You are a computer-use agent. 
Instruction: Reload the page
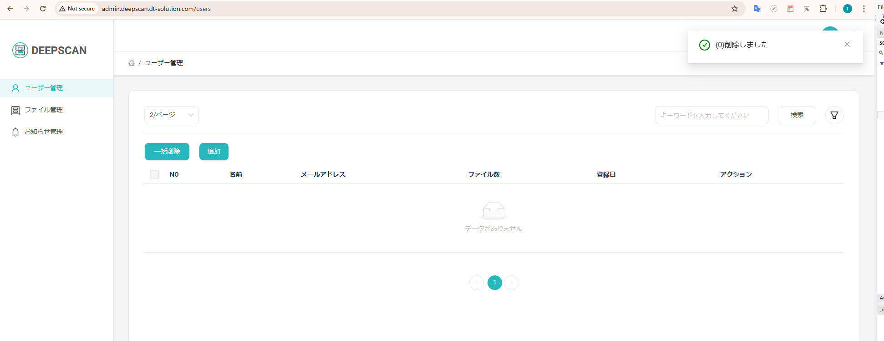tap(43, 9)
